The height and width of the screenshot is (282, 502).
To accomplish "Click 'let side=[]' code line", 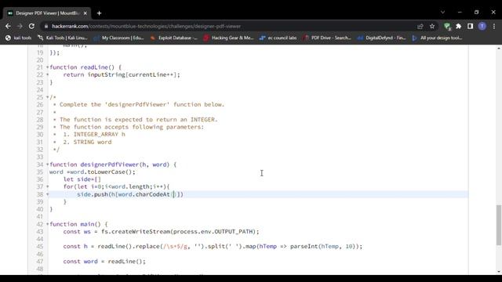I will [x=82, y=179].
